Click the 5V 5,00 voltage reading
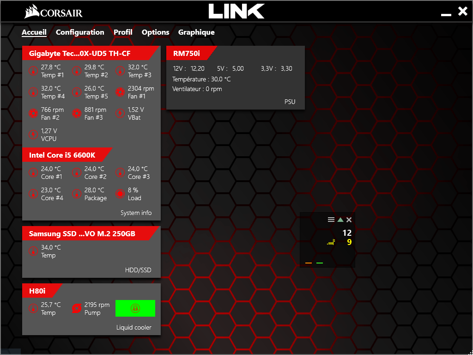 [230, 69]
